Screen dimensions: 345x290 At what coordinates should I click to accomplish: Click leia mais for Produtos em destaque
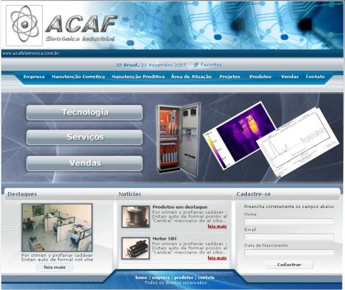217,226
